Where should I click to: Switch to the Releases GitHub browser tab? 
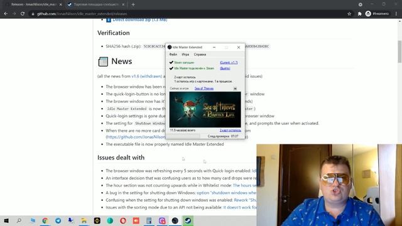pyautogui.click(x=33, y=4)
